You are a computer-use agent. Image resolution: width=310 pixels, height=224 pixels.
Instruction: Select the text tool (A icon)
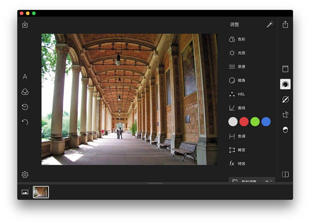coord(25,77)
